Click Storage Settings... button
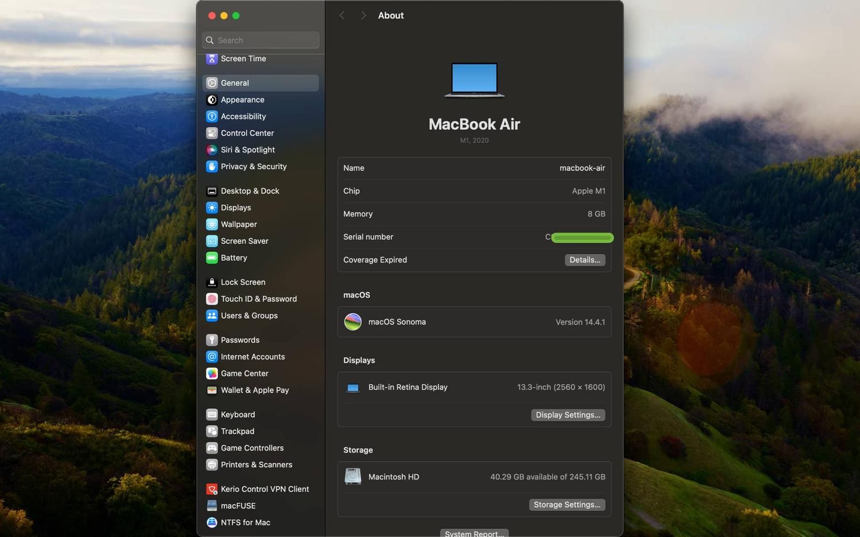860x537 pixels. [566, 505]
